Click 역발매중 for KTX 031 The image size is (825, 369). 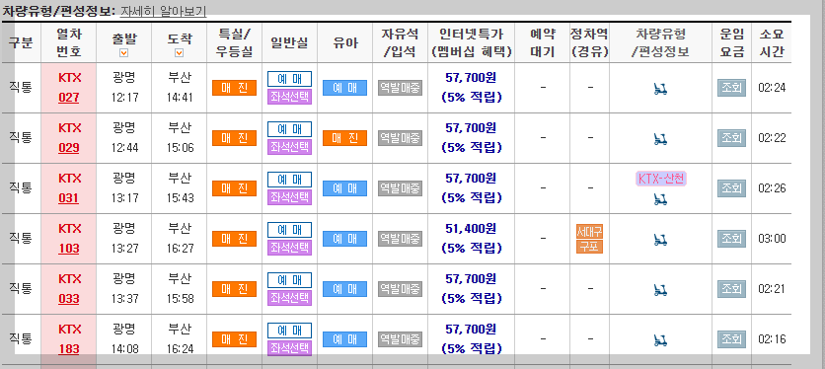[x=400, y=188]
